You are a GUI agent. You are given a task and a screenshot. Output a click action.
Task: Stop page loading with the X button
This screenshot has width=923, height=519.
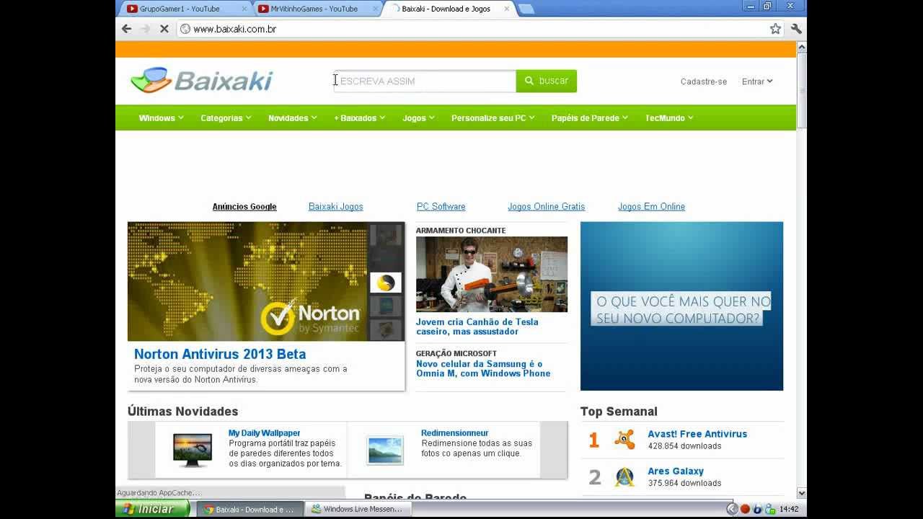click(164, 29)
